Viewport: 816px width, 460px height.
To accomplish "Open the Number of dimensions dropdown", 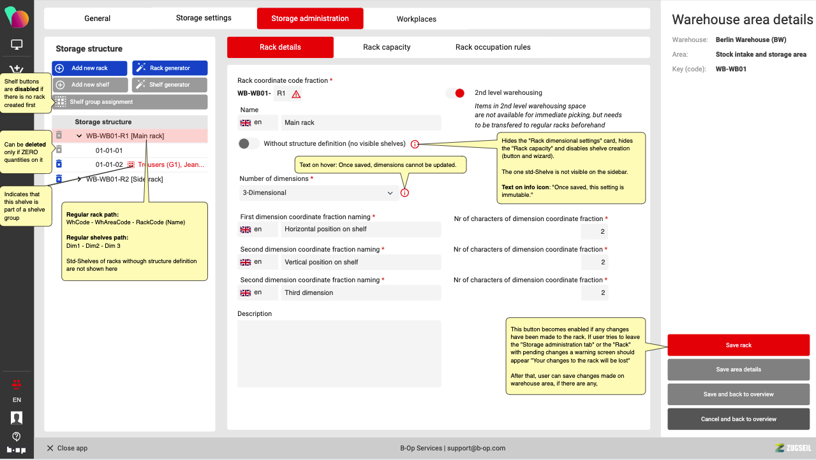I will point(318,193).
